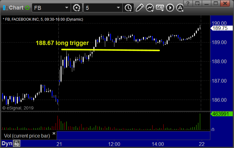Viewport: 234px width, 148px height.
Task: Click the 189.00 price axis label
Action: point(219,42)
